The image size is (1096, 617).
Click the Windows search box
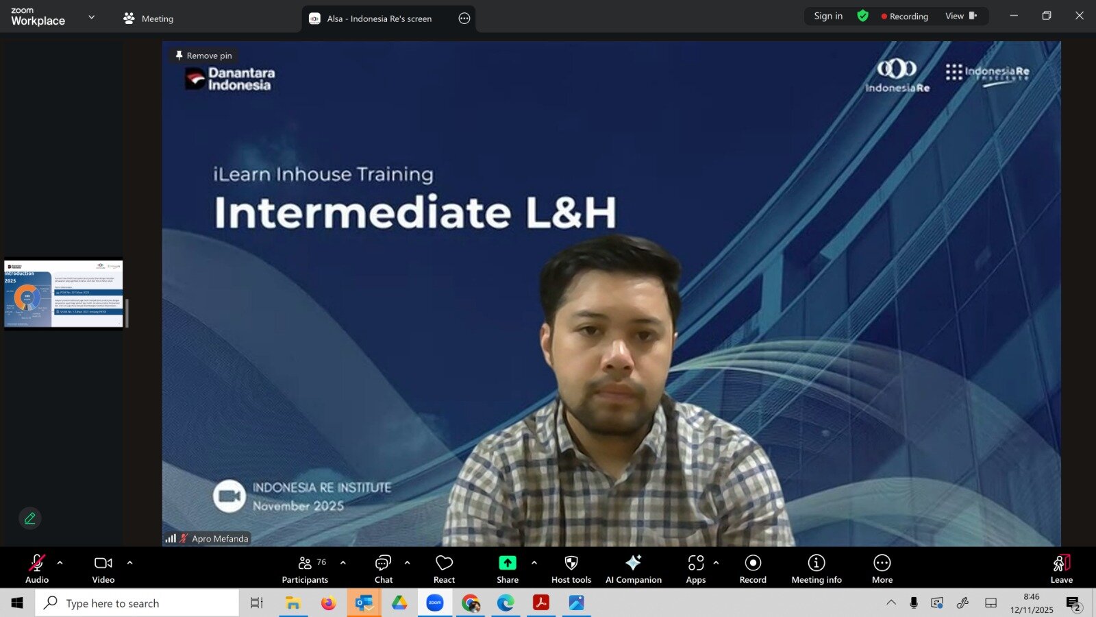[x=137, y=603]
